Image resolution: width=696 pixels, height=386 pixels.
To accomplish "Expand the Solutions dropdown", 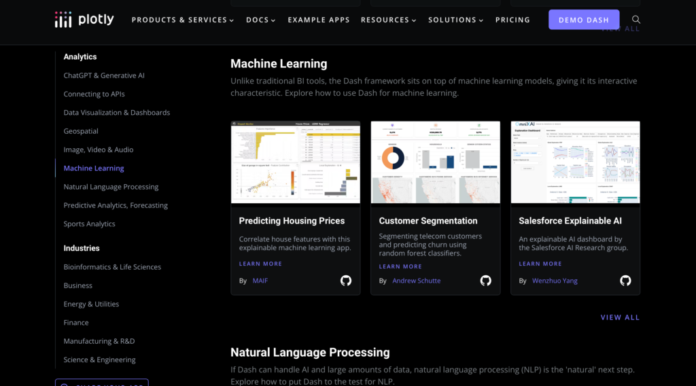I will coord(455,20).
